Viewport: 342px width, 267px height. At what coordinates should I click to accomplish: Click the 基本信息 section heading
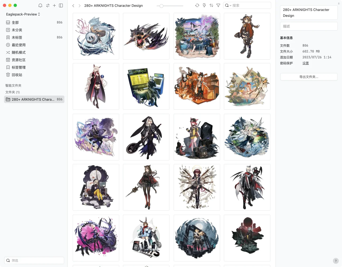tap(286, 38)
